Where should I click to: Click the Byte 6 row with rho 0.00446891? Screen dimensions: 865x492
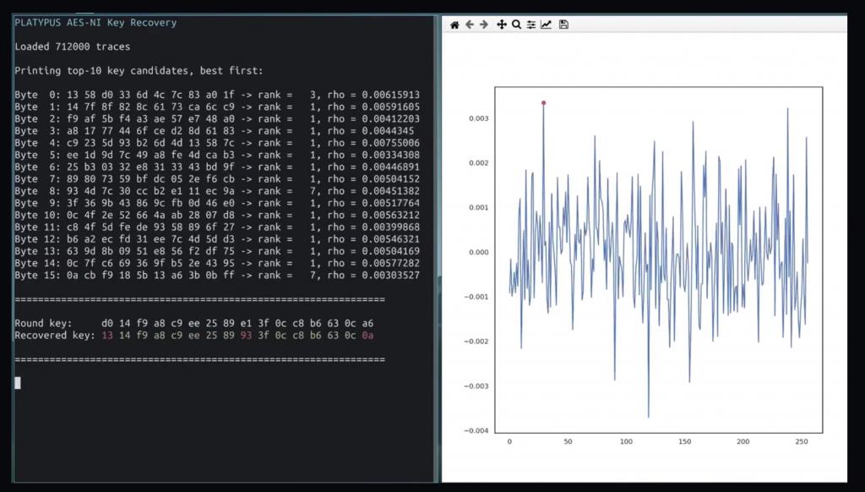point(217,167)
